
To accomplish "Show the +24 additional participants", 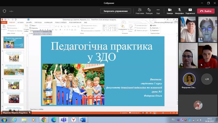I will click(x=207, y=79).
